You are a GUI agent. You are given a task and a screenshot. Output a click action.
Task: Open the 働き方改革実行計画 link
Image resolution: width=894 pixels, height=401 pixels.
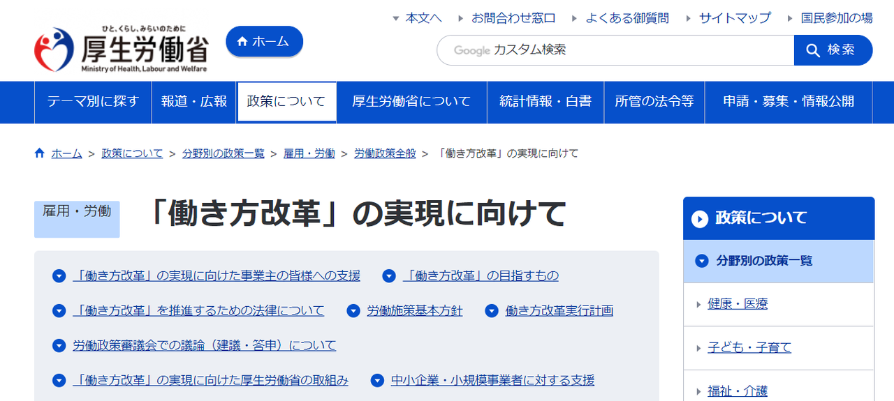click(x=559, y=311)
